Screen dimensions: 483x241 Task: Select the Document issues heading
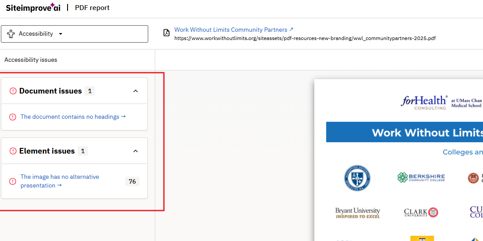click(51, 91)
